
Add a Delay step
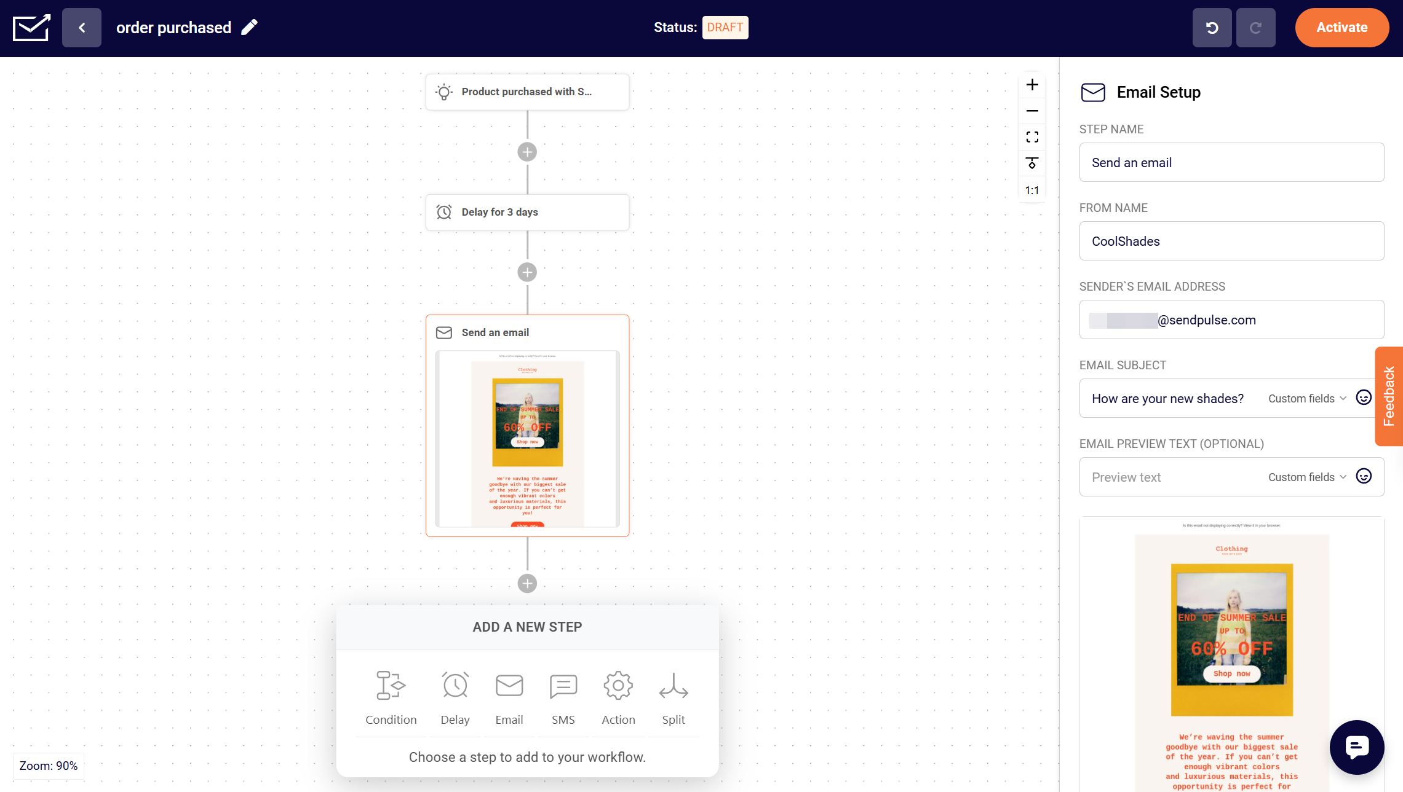(455, 699)
